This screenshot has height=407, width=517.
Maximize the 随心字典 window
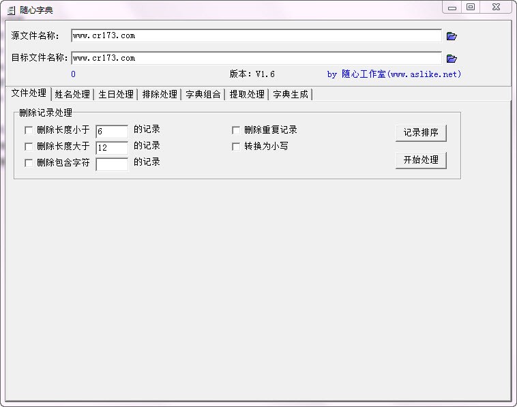[471, 7]
